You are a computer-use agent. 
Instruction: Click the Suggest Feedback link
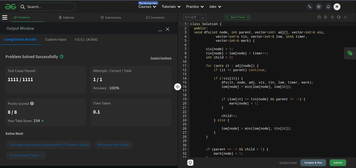click(x=161, y=58)
